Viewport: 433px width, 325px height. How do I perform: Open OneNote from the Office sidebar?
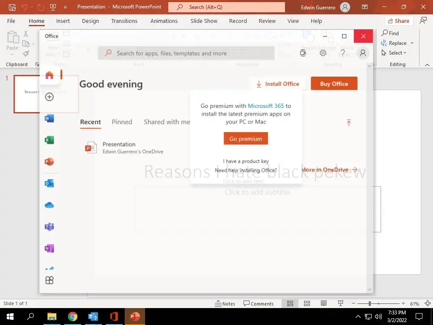pyautogui.click(x=49, y=248)
